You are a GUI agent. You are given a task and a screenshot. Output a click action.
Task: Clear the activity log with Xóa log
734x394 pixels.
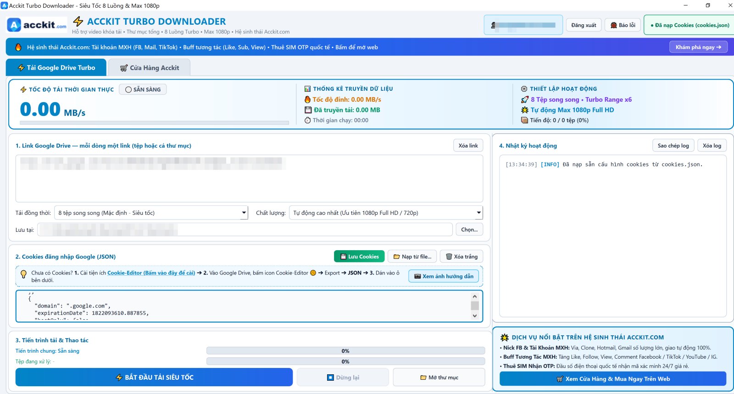[712, 146]
